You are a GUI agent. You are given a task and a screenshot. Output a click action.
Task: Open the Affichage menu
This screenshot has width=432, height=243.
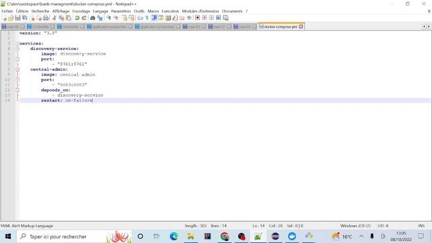(61, 11)
